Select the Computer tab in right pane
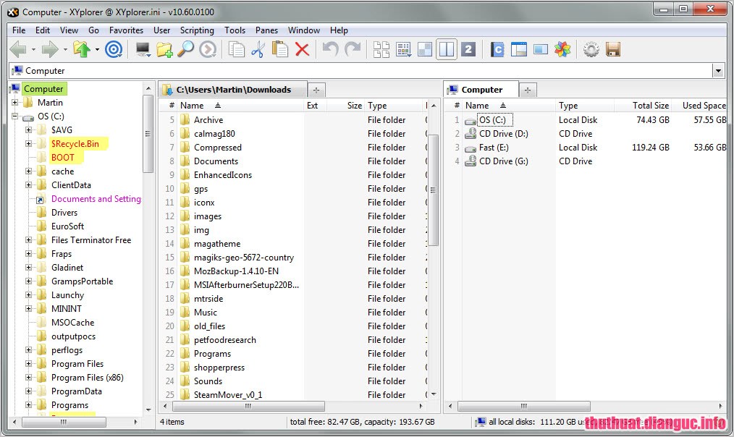The image size is (734, 437). (x=481, y=90)
